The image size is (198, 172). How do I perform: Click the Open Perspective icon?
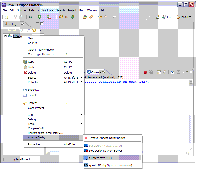(157, 17)
